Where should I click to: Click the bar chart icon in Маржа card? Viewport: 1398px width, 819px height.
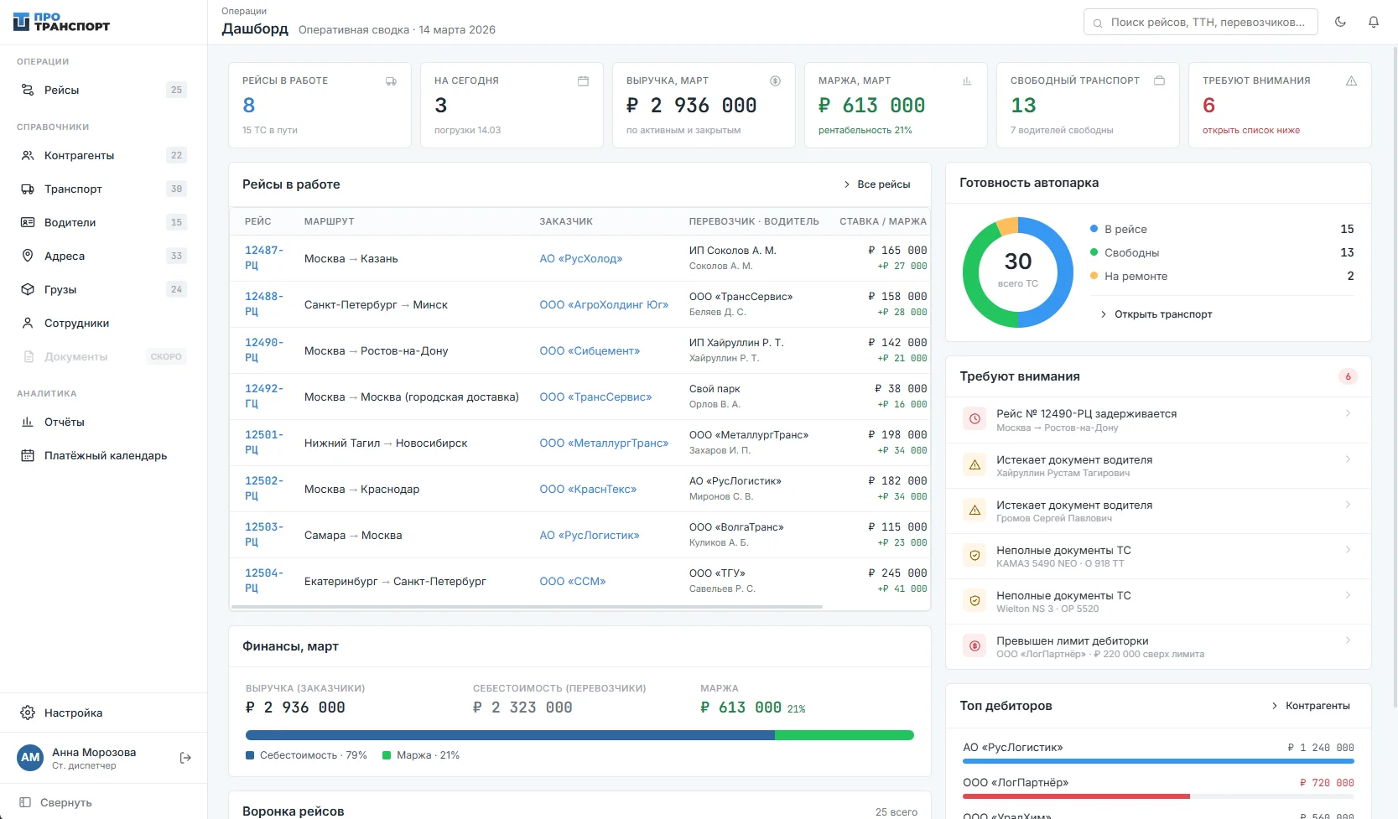point(967,81)
